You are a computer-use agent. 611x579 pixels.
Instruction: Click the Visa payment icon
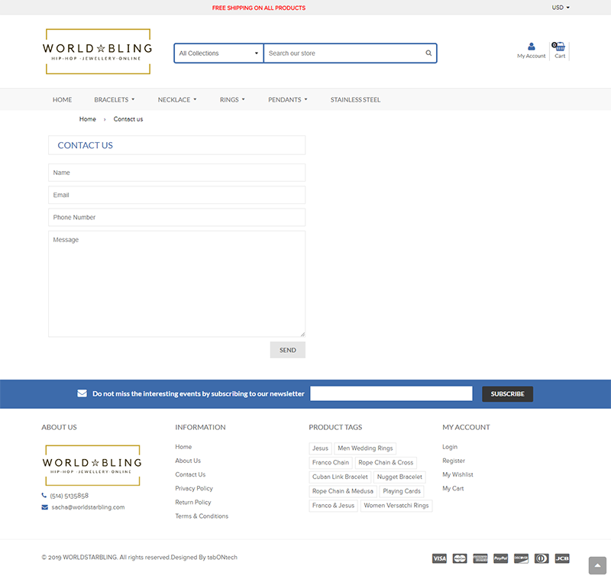click(439, 558)
